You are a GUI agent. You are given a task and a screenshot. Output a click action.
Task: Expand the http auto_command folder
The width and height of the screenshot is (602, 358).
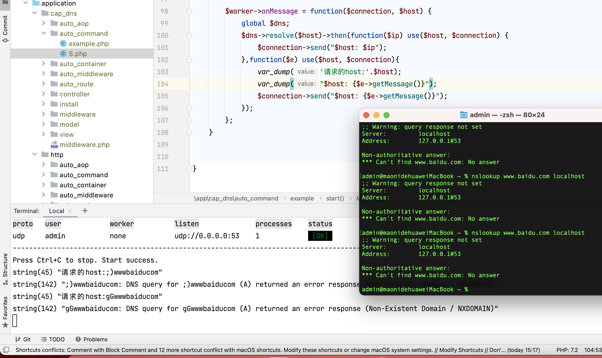pos(44,175)
